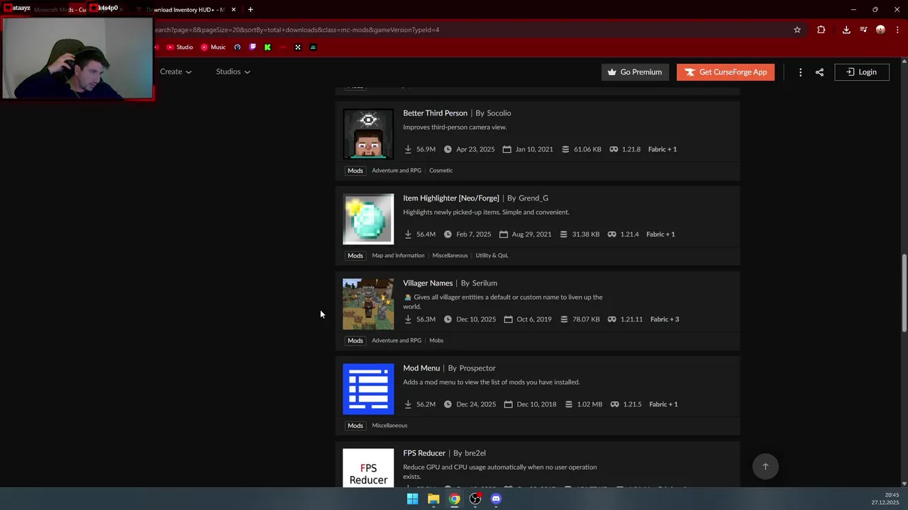Open the Twitch bookmark icon
This screenshot has height=510, width=908.
(253, 47)
